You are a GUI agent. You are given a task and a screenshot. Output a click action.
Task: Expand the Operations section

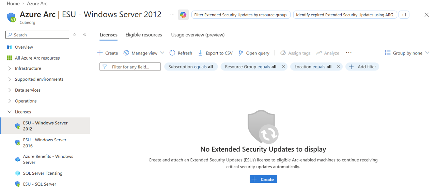(x=10, y=101)
